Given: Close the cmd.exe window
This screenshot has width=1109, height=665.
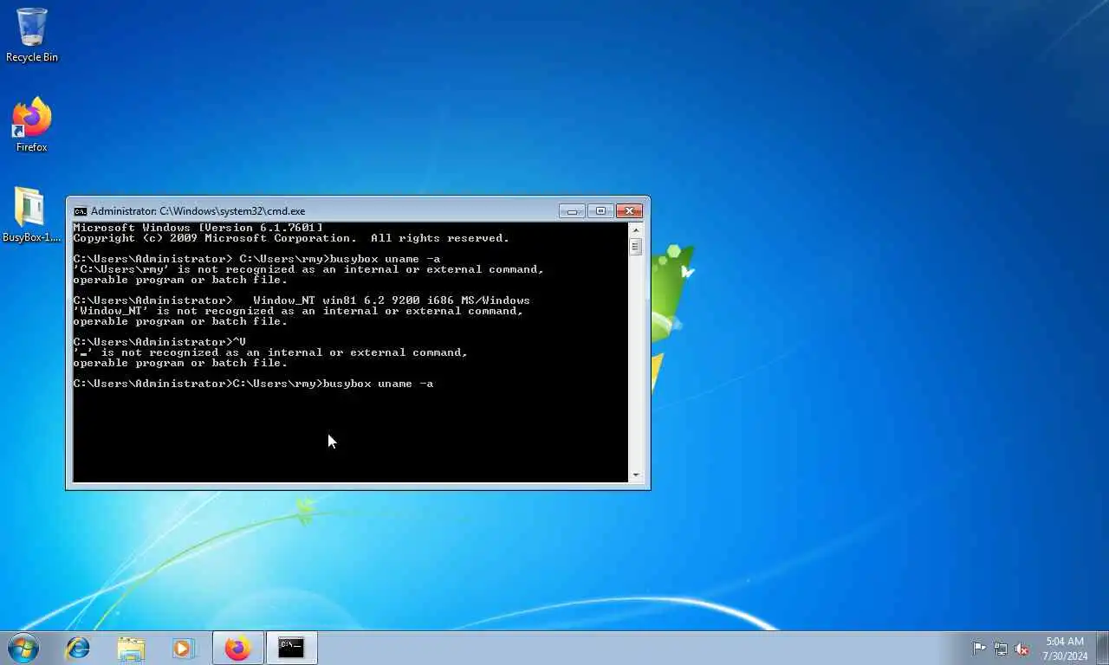Looking at the screenshot, I should click(629, 210).
